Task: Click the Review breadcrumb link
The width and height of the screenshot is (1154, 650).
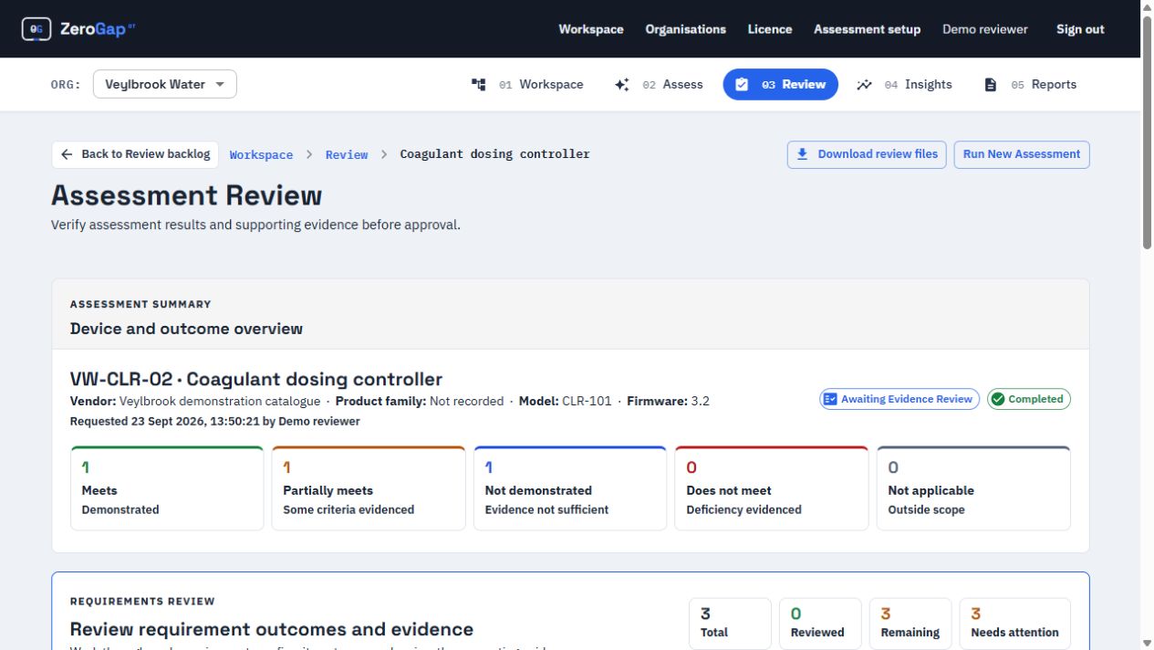Action: pyautogui.click(x=347, y=154)
